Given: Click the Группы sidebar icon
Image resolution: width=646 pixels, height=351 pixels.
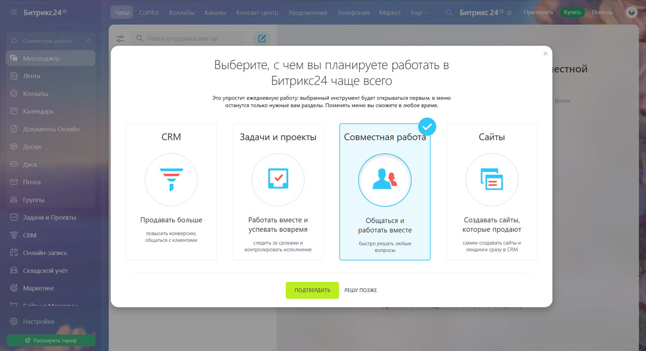Looking at the screenshot, I should click(x=14, y=200).
